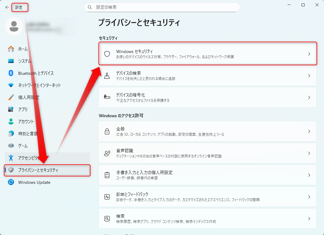Click the Windows セキュリティ shield icon
The image size is (324, 235).
point(107,54)
